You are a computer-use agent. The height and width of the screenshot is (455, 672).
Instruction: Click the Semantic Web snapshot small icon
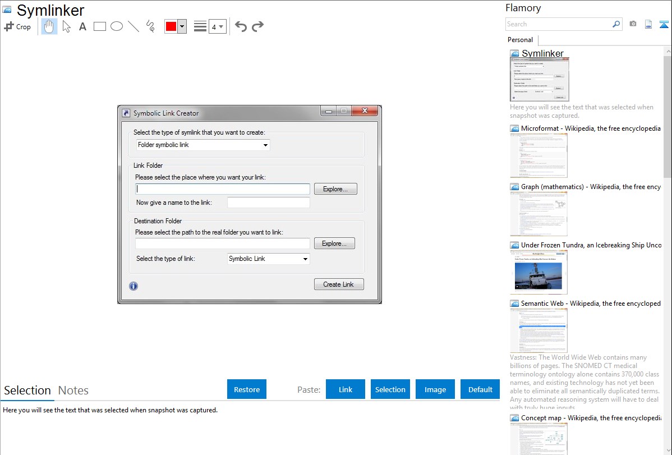(514, 303)
